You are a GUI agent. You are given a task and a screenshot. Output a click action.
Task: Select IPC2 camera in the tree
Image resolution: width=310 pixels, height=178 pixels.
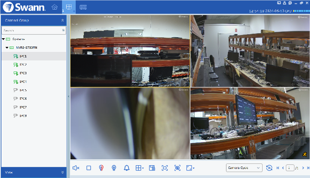click(23, 65)
